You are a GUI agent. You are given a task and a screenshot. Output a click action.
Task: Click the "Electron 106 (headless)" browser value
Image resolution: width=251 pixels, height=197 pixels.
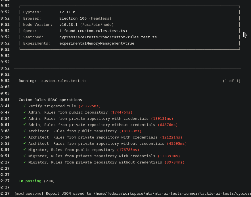(85, 18)
